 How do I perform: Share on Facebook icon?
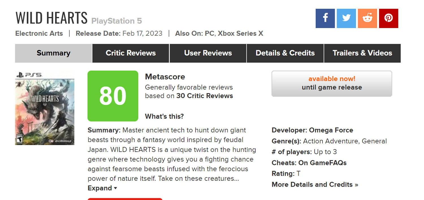325,18
